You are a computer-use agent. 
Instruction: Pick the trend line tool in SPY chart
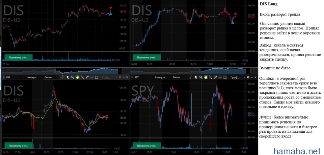[211, 77]
